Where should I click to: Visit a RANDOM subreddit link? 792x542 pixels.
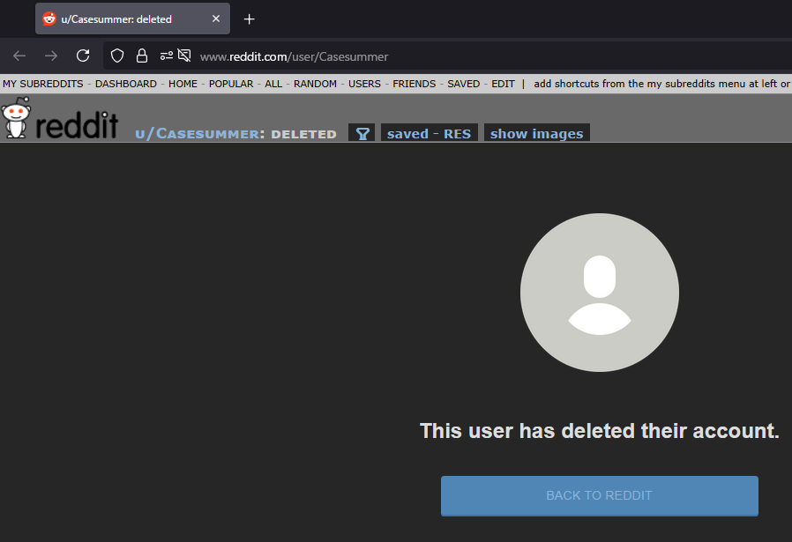click(315, 84)
